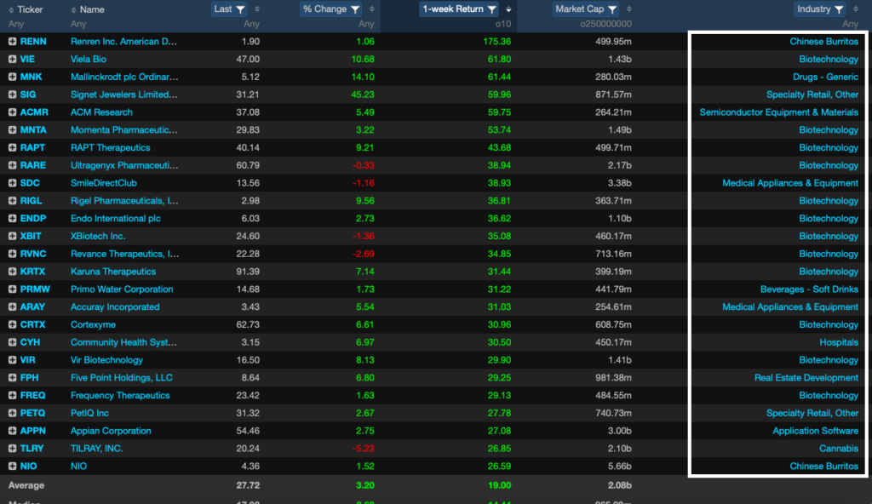Expand the XBIT row details
Screen dimensions: 872x504
tap(12, 236)
